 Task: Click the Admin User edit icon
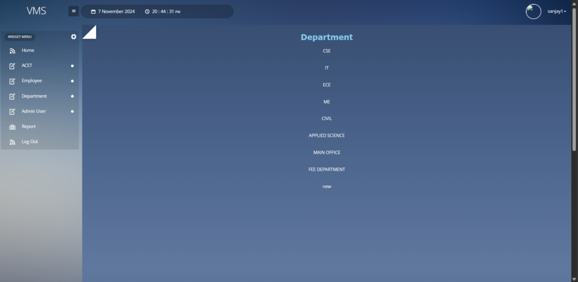12,112
